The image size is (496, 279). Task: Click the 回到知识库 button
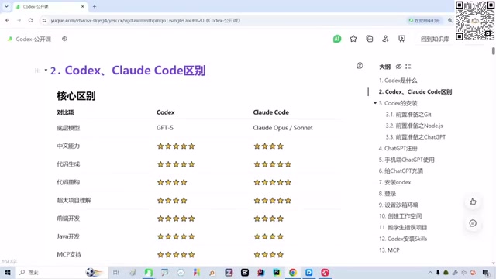coord(435,39)
